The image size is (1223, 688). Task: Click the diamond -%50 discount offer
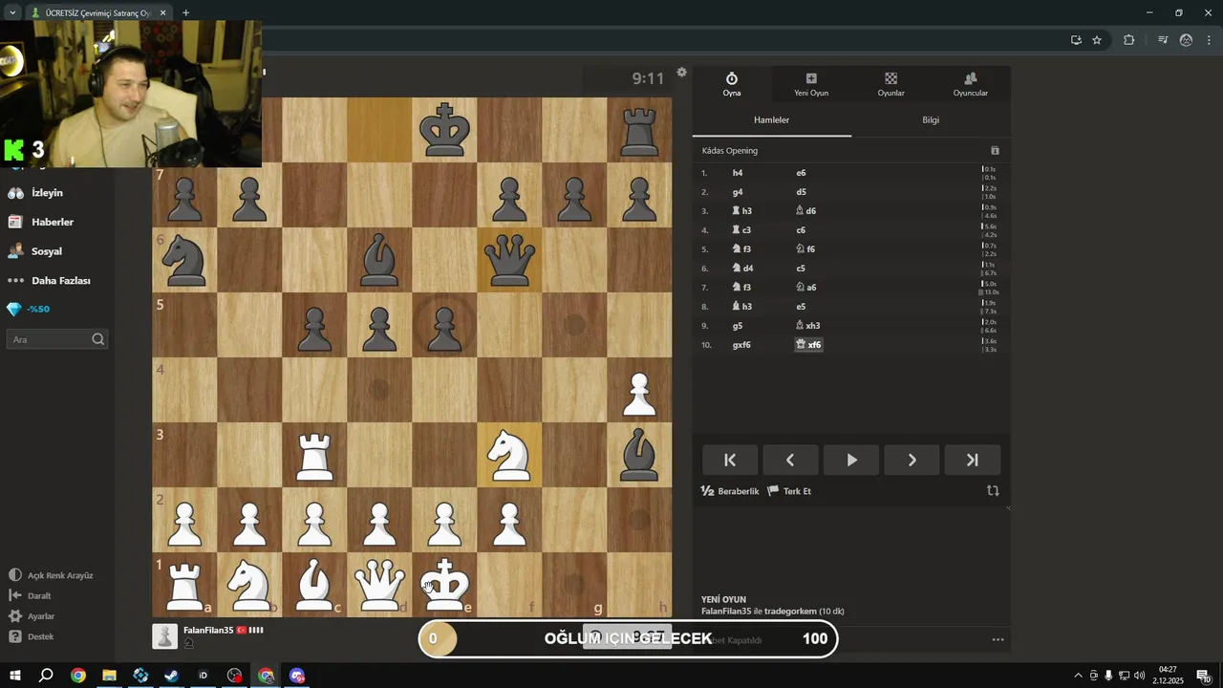click(x=29, y=310)
